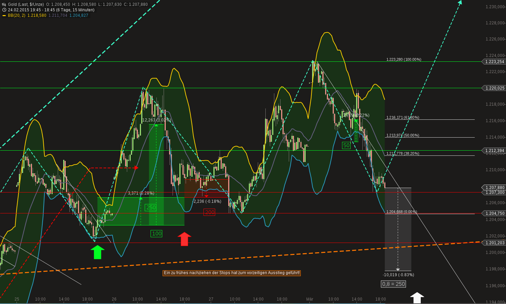Click the candlestick chart symbol icon beside Gold

(3, 4)
